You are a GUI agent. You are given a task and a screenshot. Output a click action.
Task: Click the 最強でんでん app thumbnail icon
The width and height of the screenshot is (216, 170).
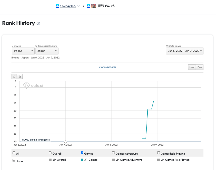(x=93, y=6)
